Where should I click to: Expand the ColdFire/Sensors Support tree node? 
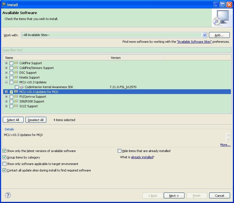[x=6, y=68]
